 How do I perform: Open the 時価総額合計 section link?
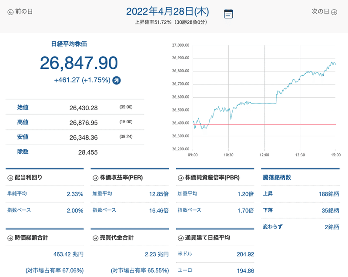pos(28,238)
